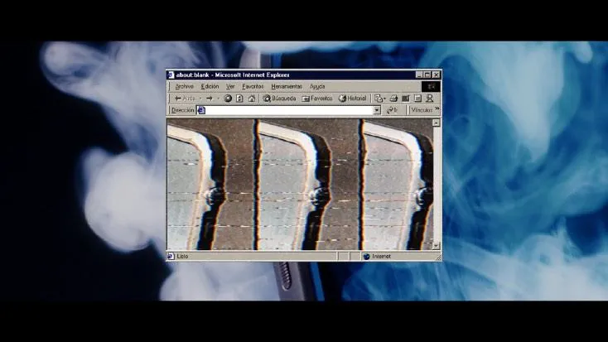Open the Ayuda menu
Viewport: 608px width, 342px height.
(317, 86)
